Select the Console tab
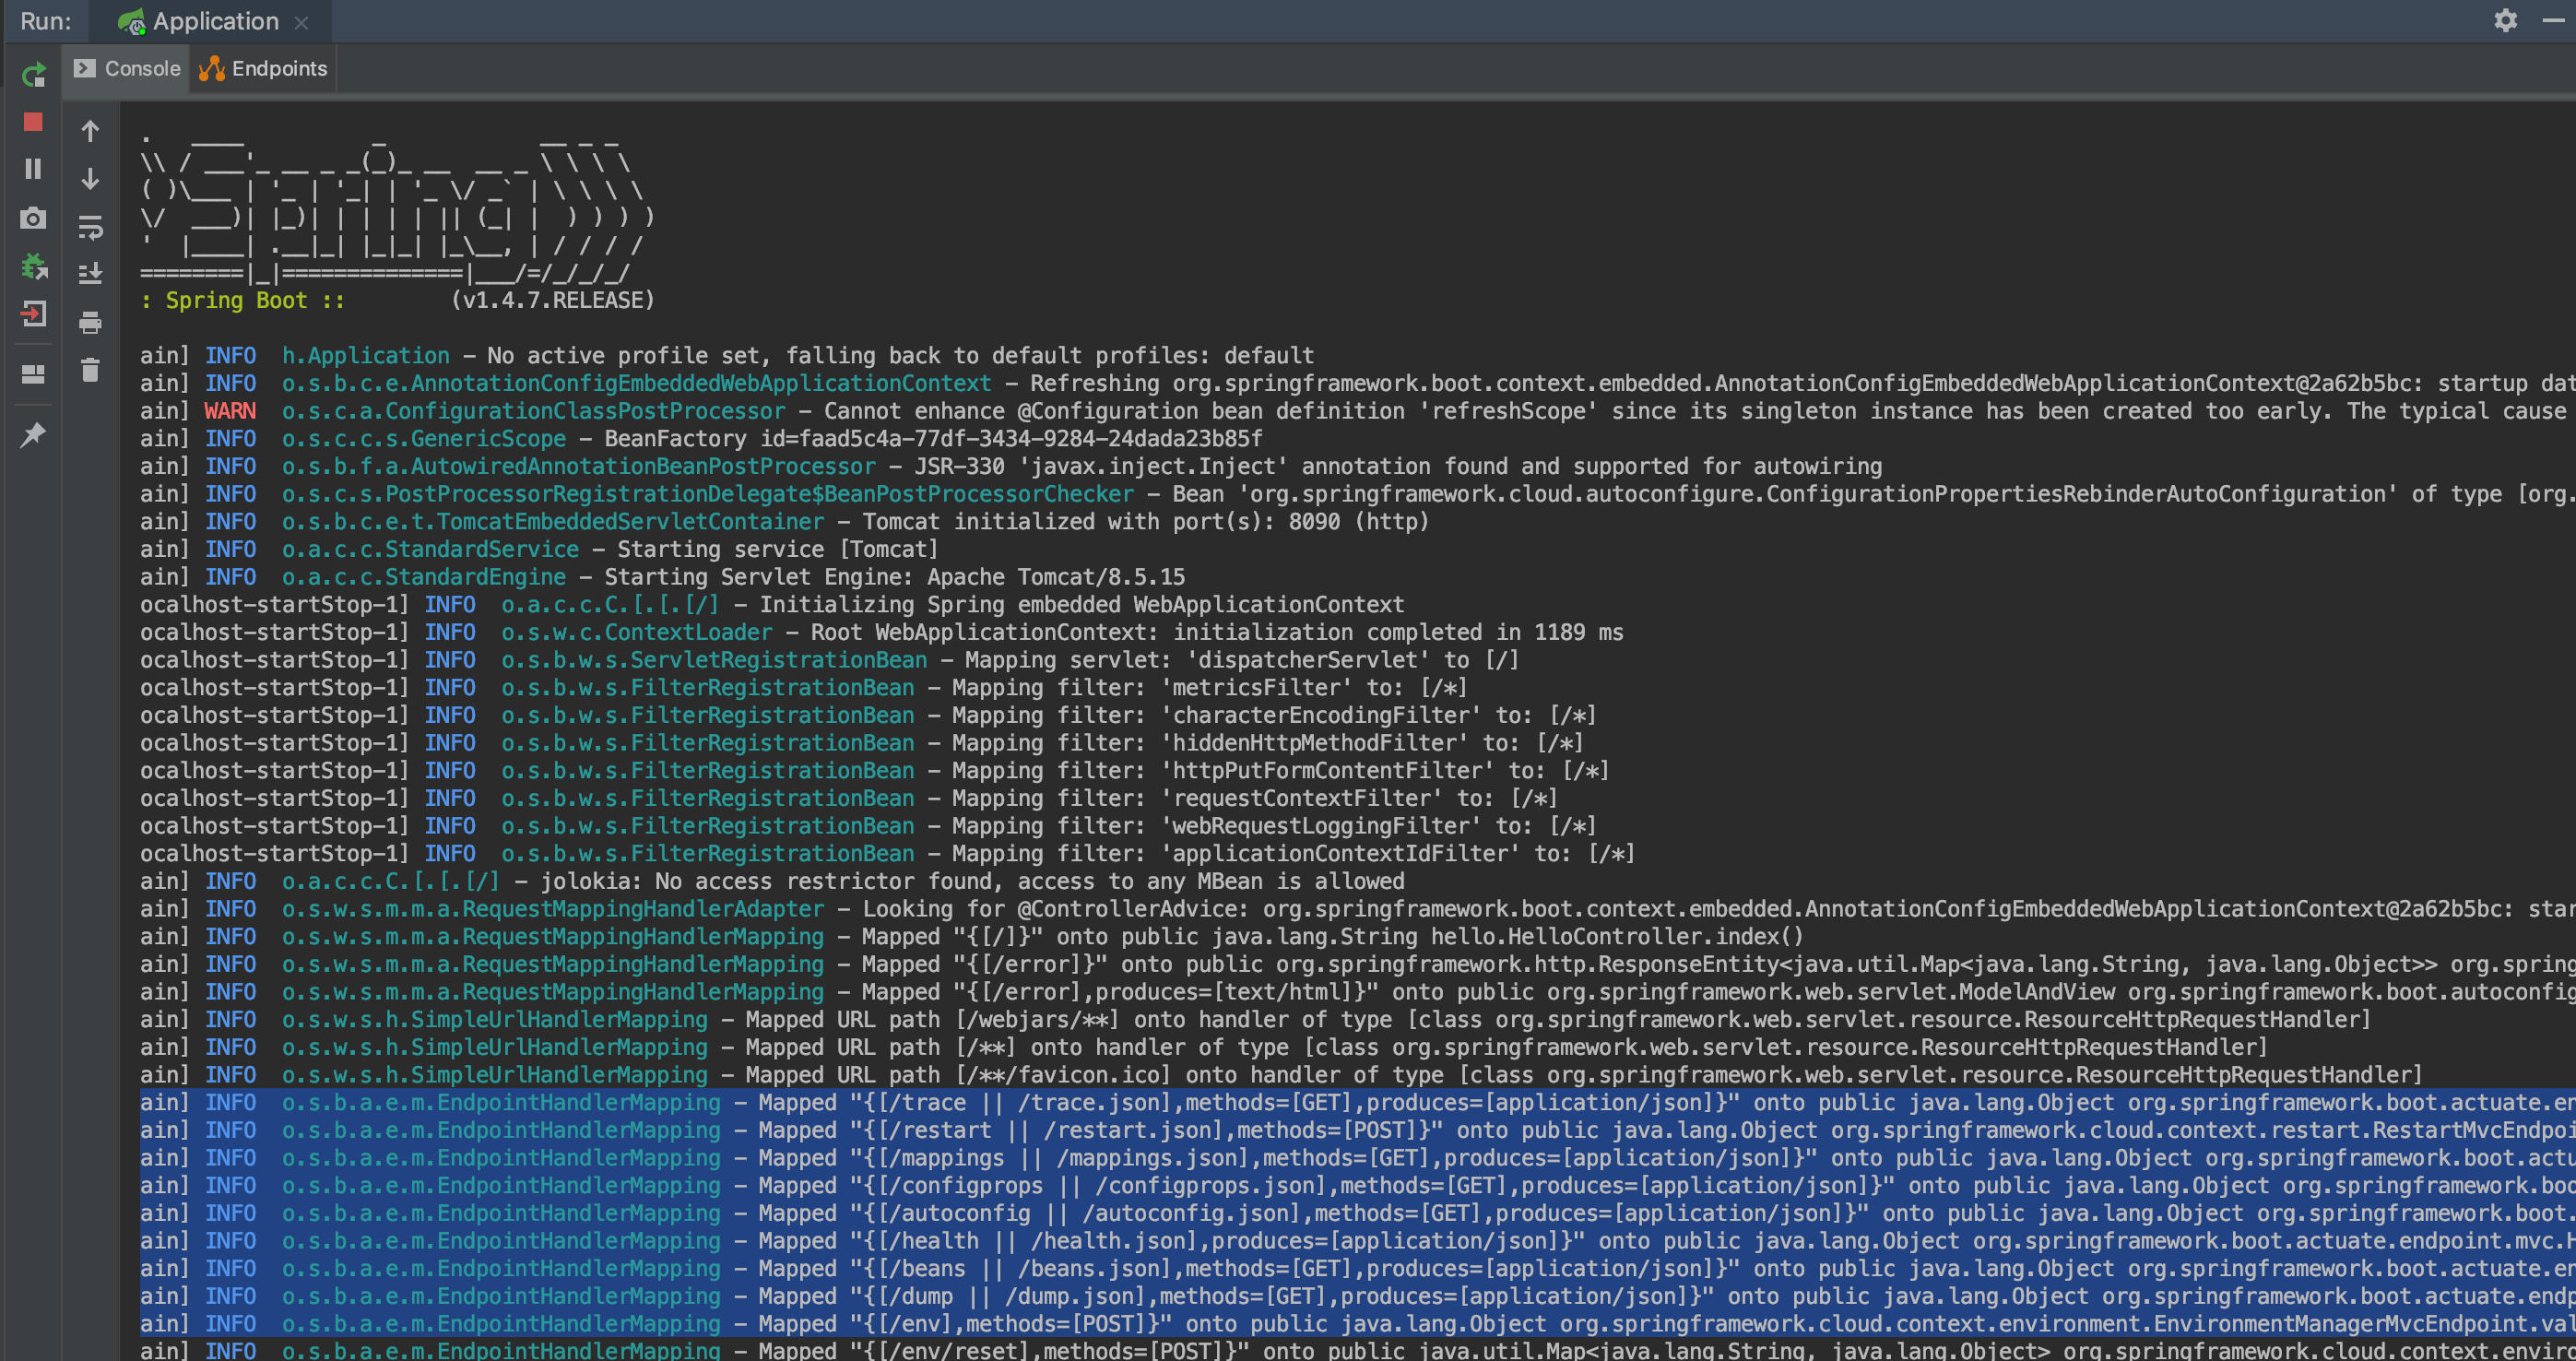This screenshot has height=1361, width=2576. 128,68
